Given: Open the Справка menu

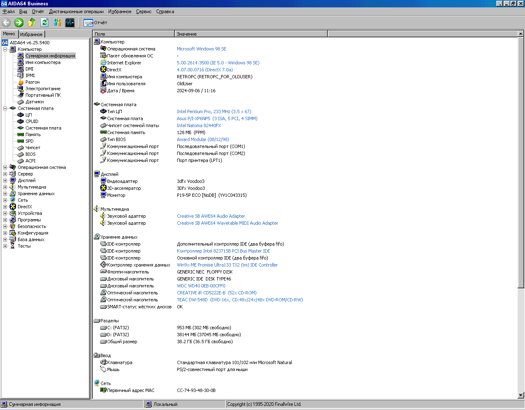Looking at the screenshot, I should (165, 11).
